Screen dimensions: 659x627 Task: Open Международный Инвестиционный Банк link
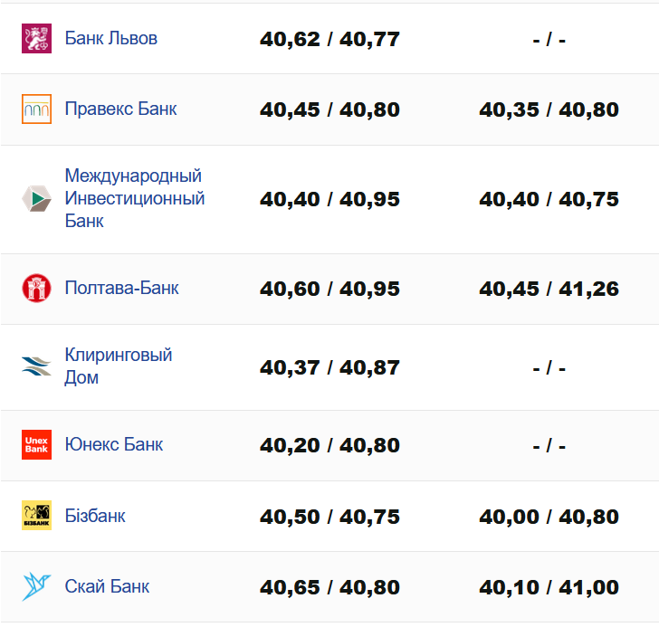point(134,198)
